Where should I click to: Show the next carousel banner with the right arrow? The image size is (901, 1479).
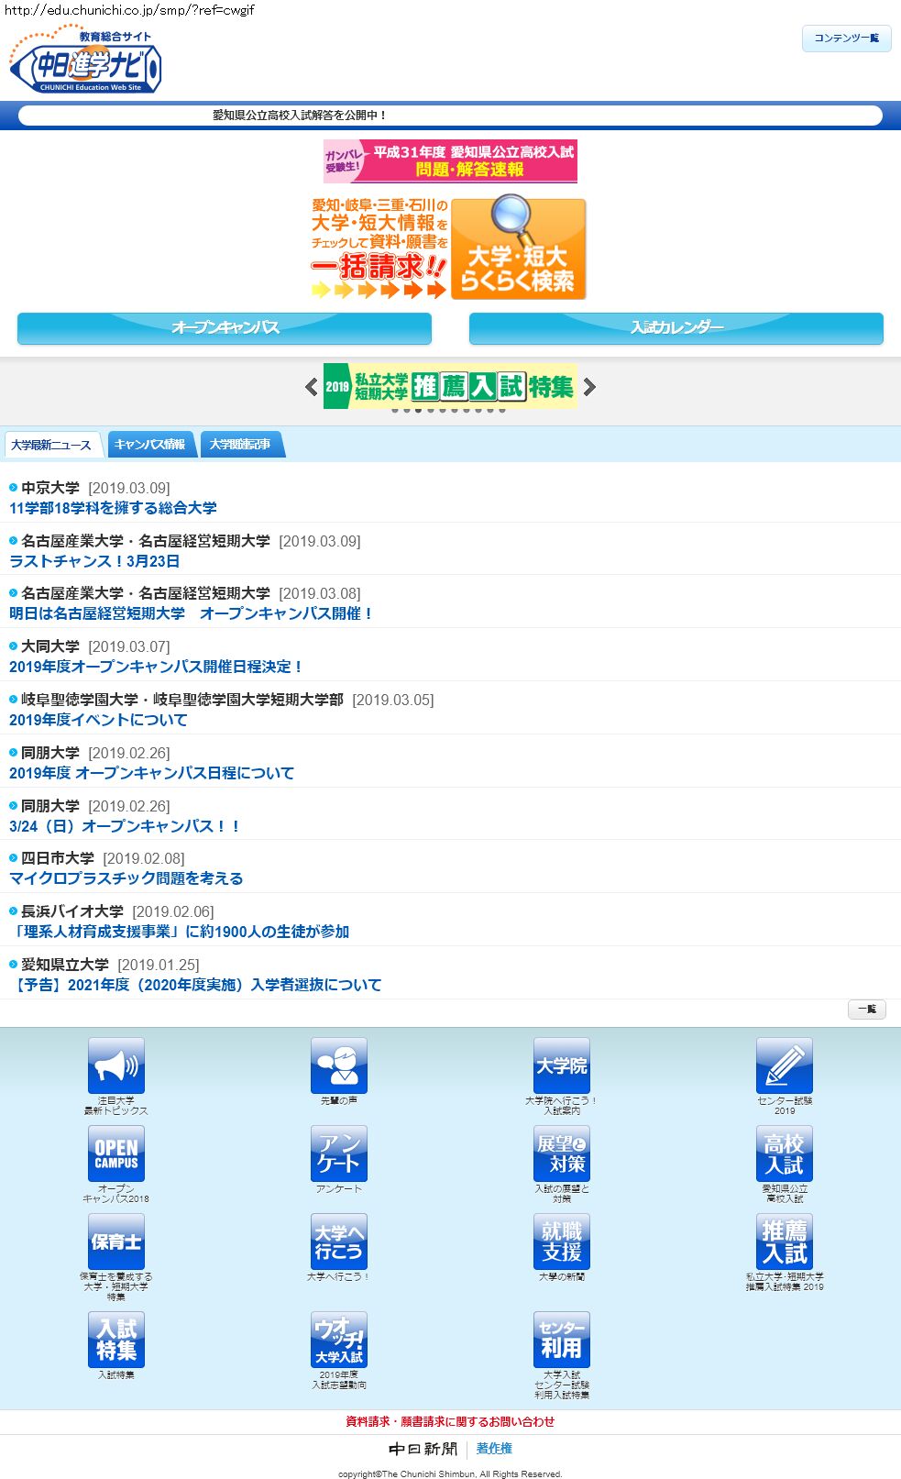[589, 387]
